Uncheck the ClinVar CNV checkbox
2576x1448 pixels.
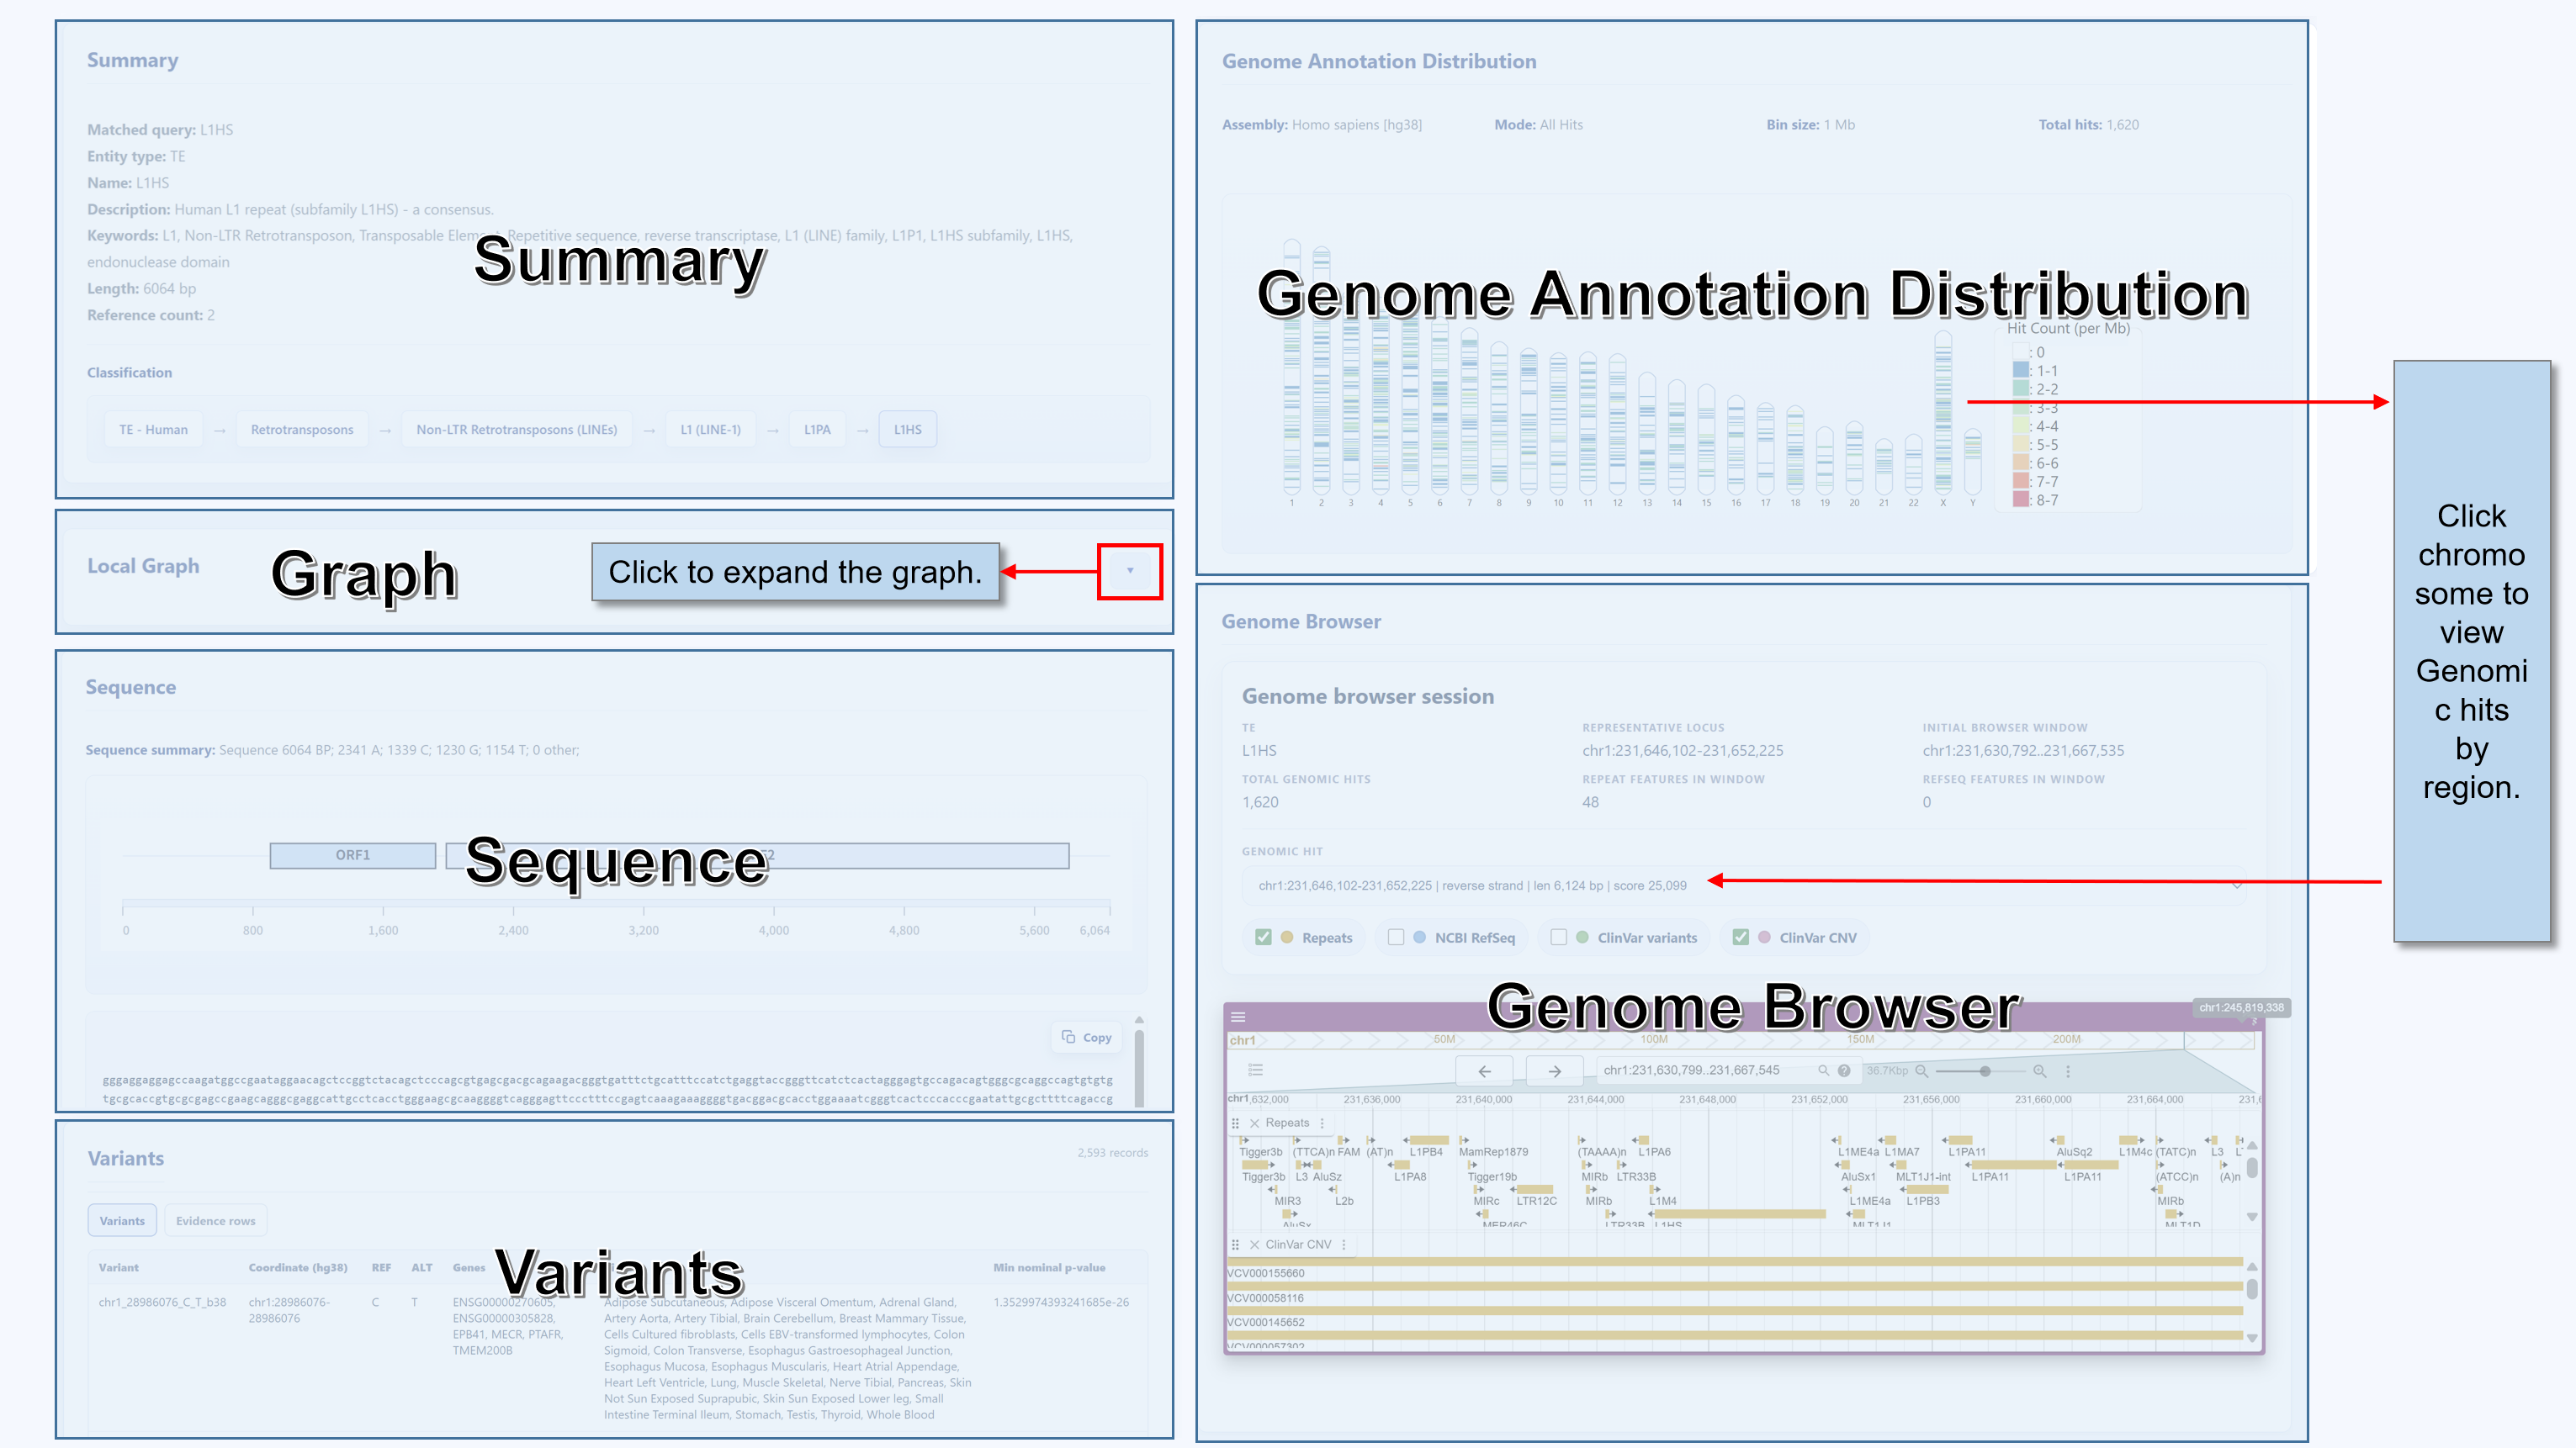tap(1741, 938)
